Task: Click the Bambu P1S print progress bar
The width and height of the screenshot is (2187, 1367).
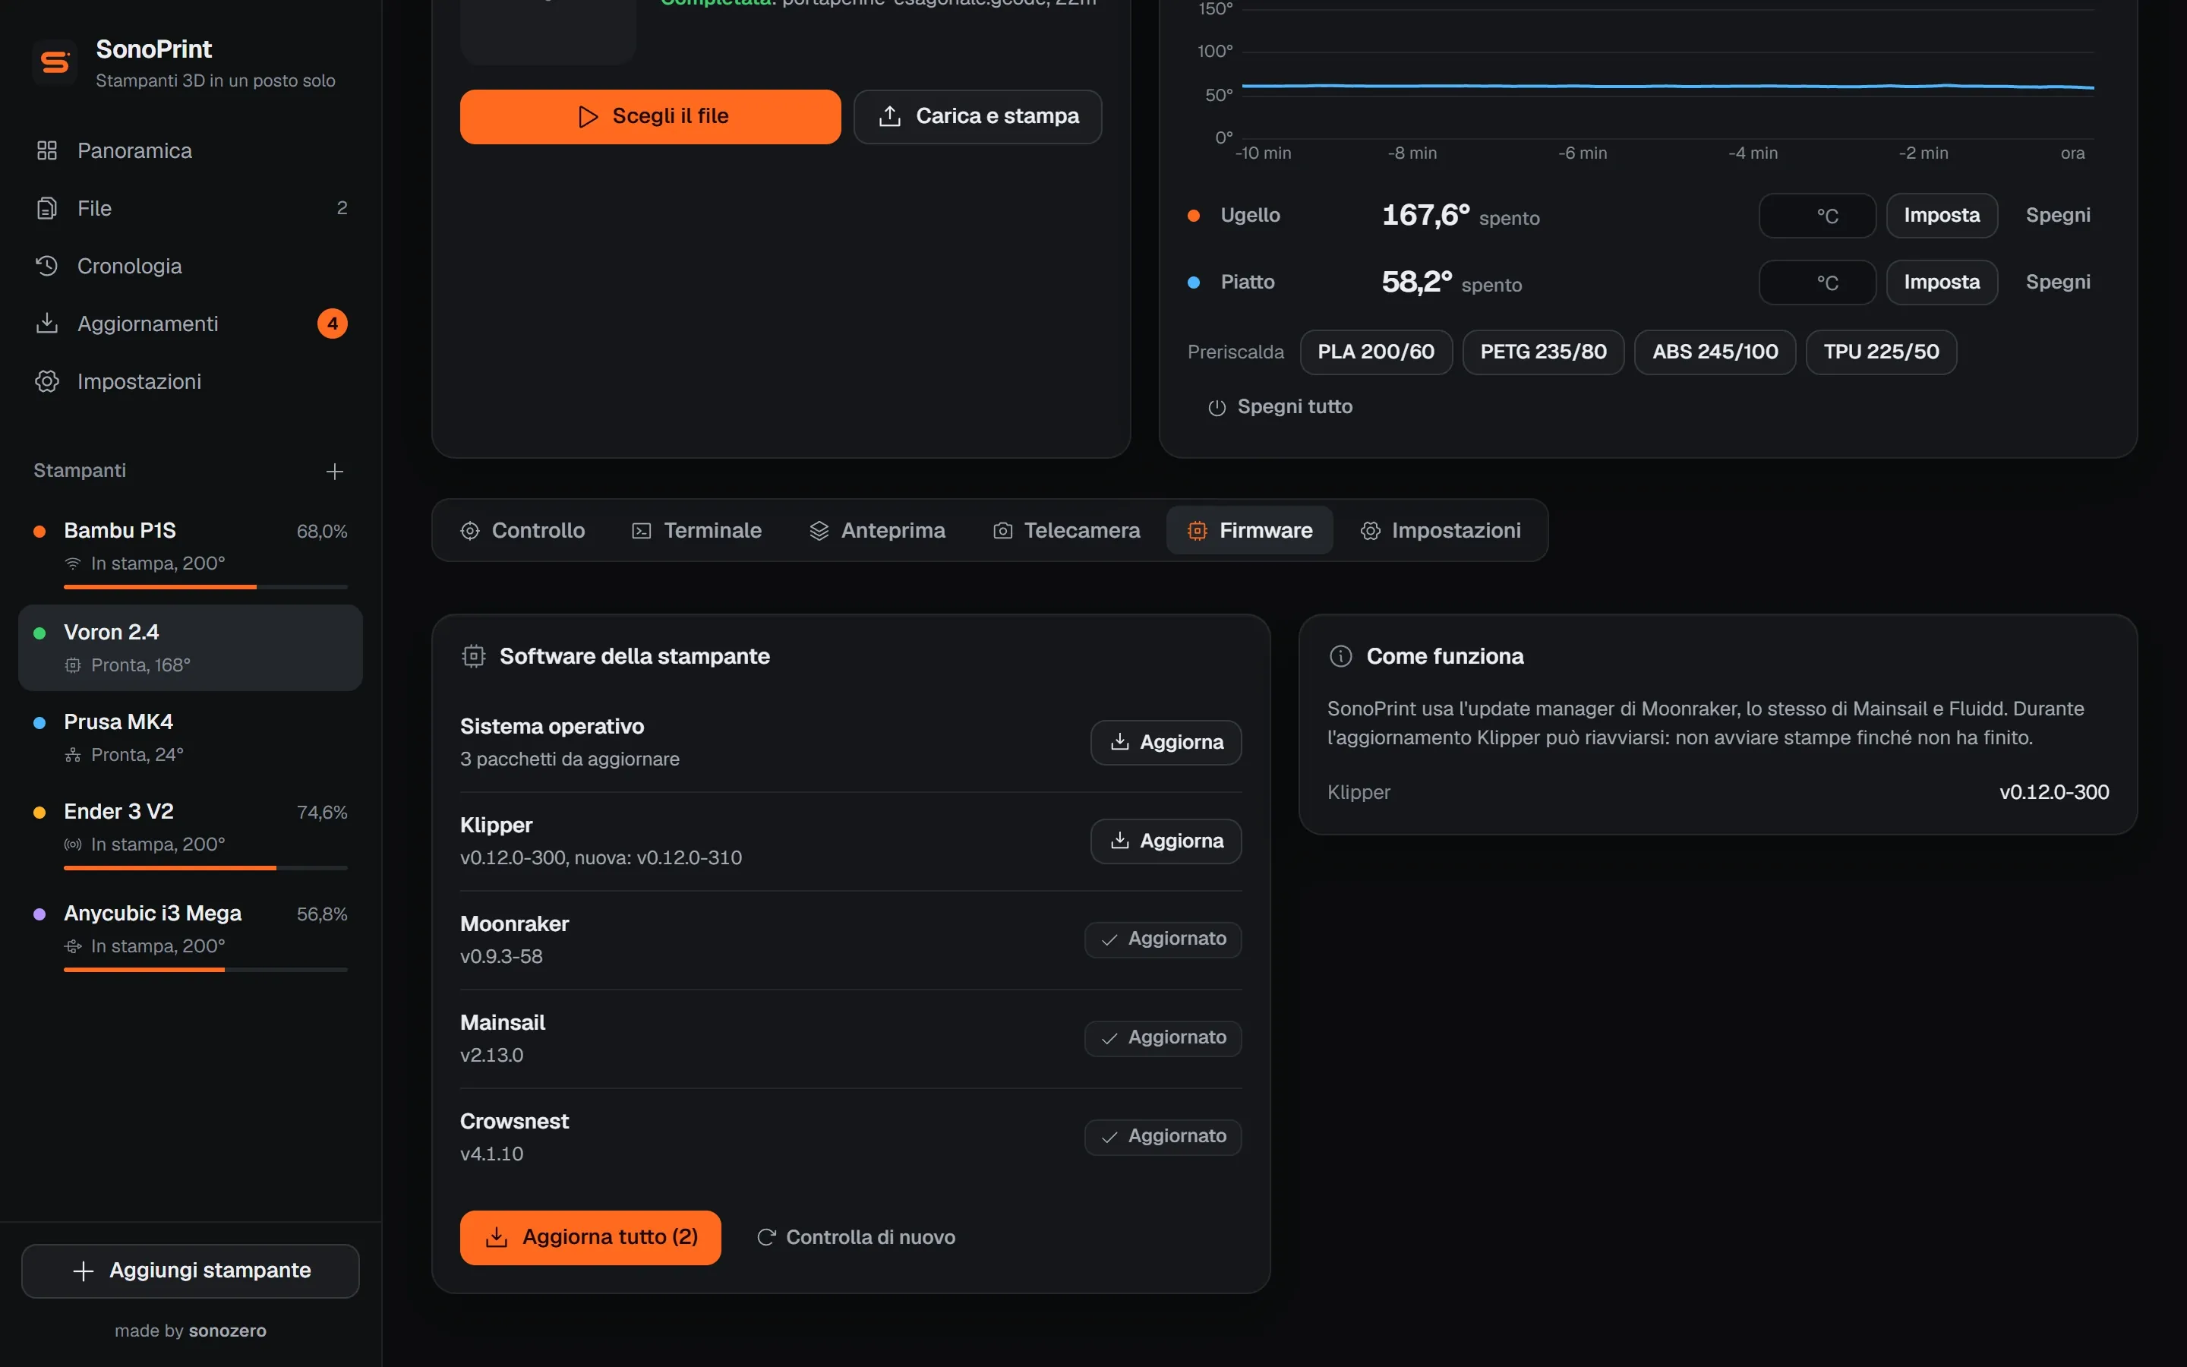Action: point(205,588)
